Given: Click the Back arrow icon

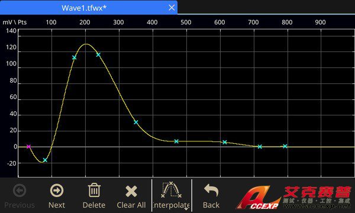Looking at the screenshot, I should pos(211,190).
